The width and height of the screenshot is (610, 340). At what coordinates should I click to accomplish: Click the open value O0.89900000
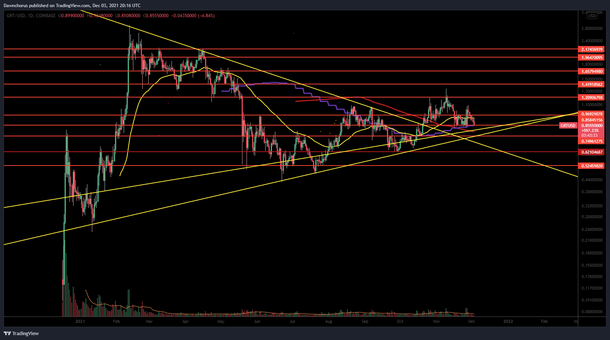(71, 16)
